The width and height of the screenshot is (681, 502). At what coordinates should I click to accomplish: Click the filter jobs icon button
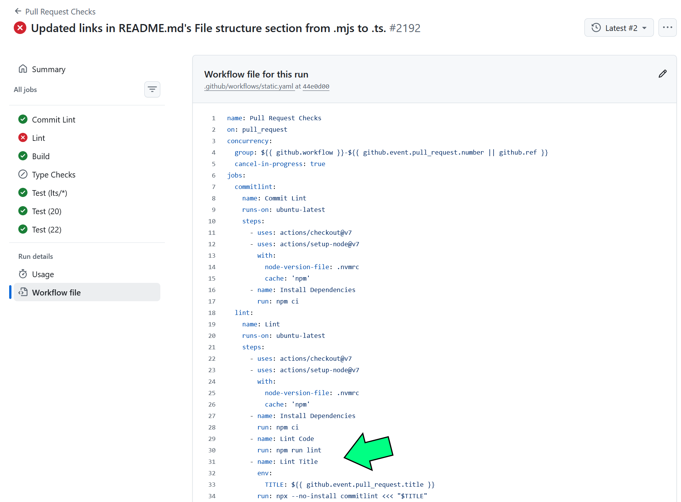point(152,89)
